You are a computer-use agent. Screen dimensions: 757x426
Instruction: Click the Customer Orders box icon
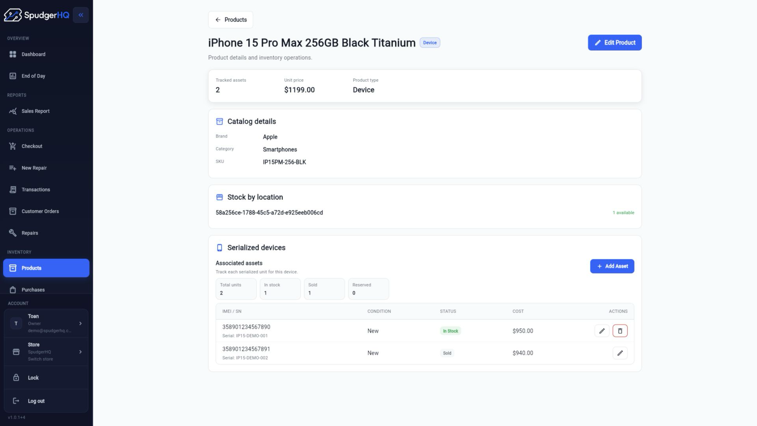click(13, 211)
